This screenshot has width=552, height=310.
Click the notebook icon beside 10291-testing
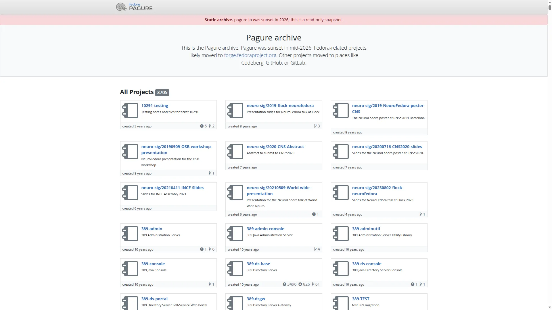click(130, 111)
